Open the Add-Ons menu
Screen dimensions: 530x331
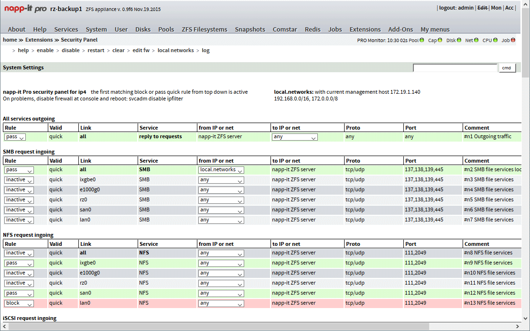point(400,30)
